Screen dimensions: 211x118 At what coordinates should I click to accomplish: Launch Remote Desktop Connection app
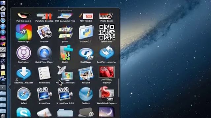[x=65, y=73]
